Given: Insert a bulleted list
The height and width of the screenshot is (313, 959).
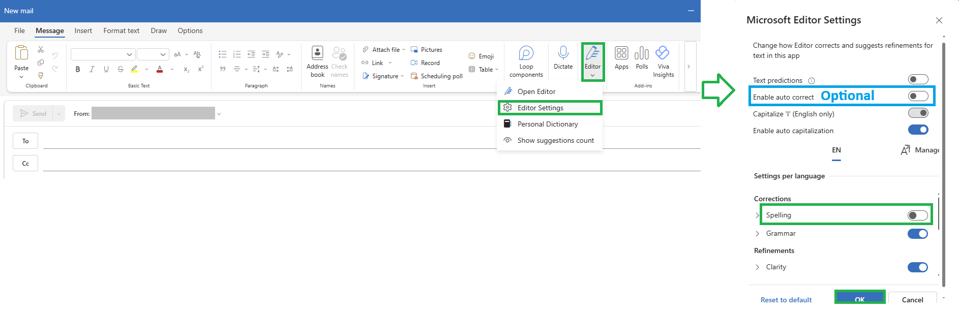Looking at the screenshot, I should 222,54.
